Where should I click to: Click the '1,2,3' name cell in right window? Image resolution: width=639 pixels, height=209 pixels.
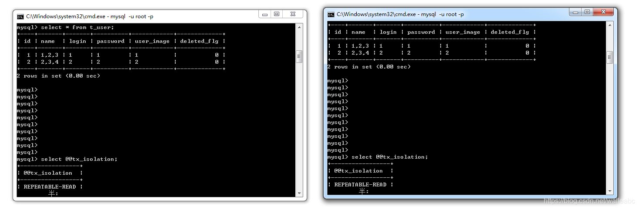point(360,46)
